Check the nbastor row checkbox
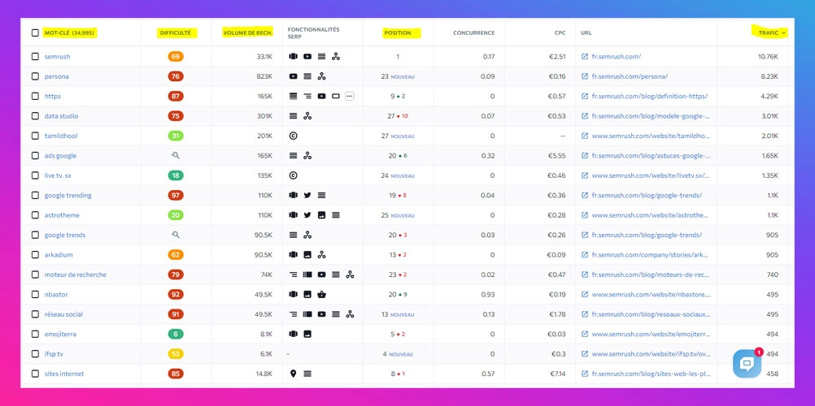The image size is (815, 406). click(35, 295)
